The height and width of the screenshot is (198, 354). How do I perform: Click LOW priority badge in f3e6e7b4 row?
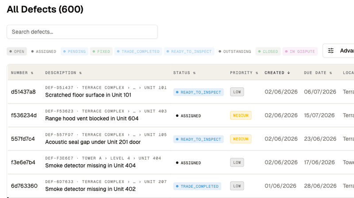point(237,162)
